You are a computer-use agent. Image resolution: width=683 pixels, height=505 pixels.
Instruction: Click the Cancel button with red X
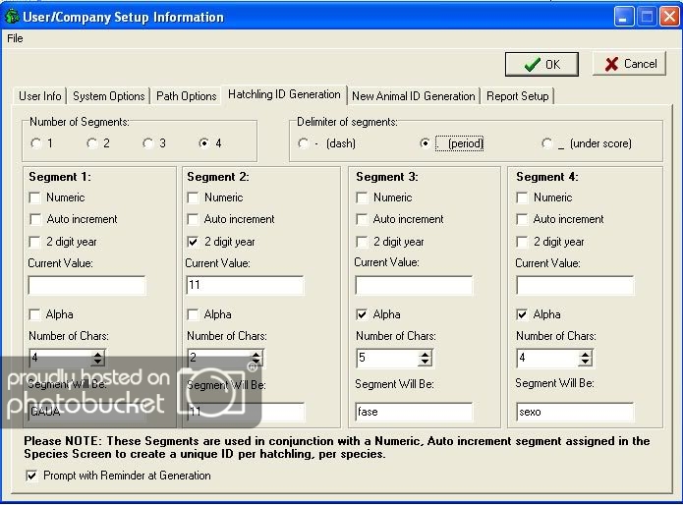629,64
